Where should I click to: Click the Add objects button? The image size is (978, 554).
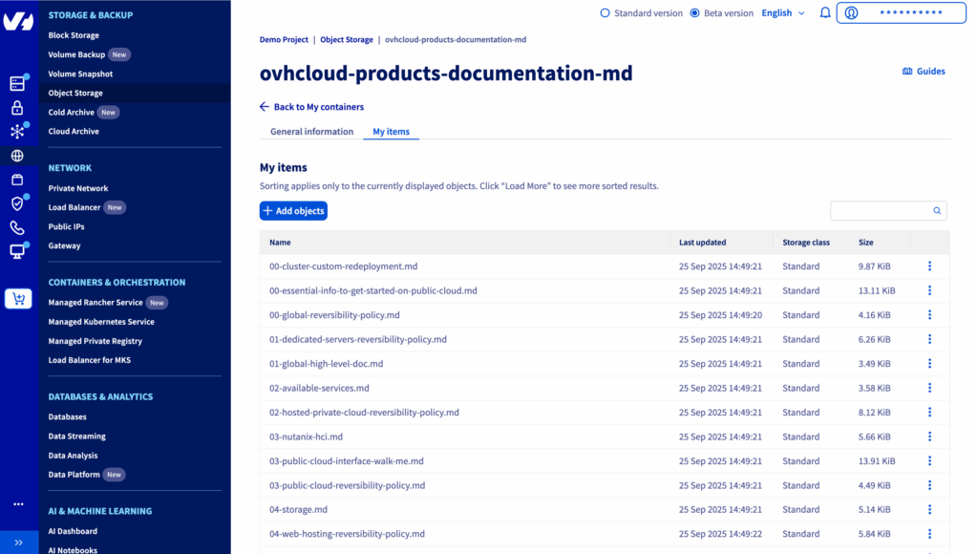click(x=293, y=211)
